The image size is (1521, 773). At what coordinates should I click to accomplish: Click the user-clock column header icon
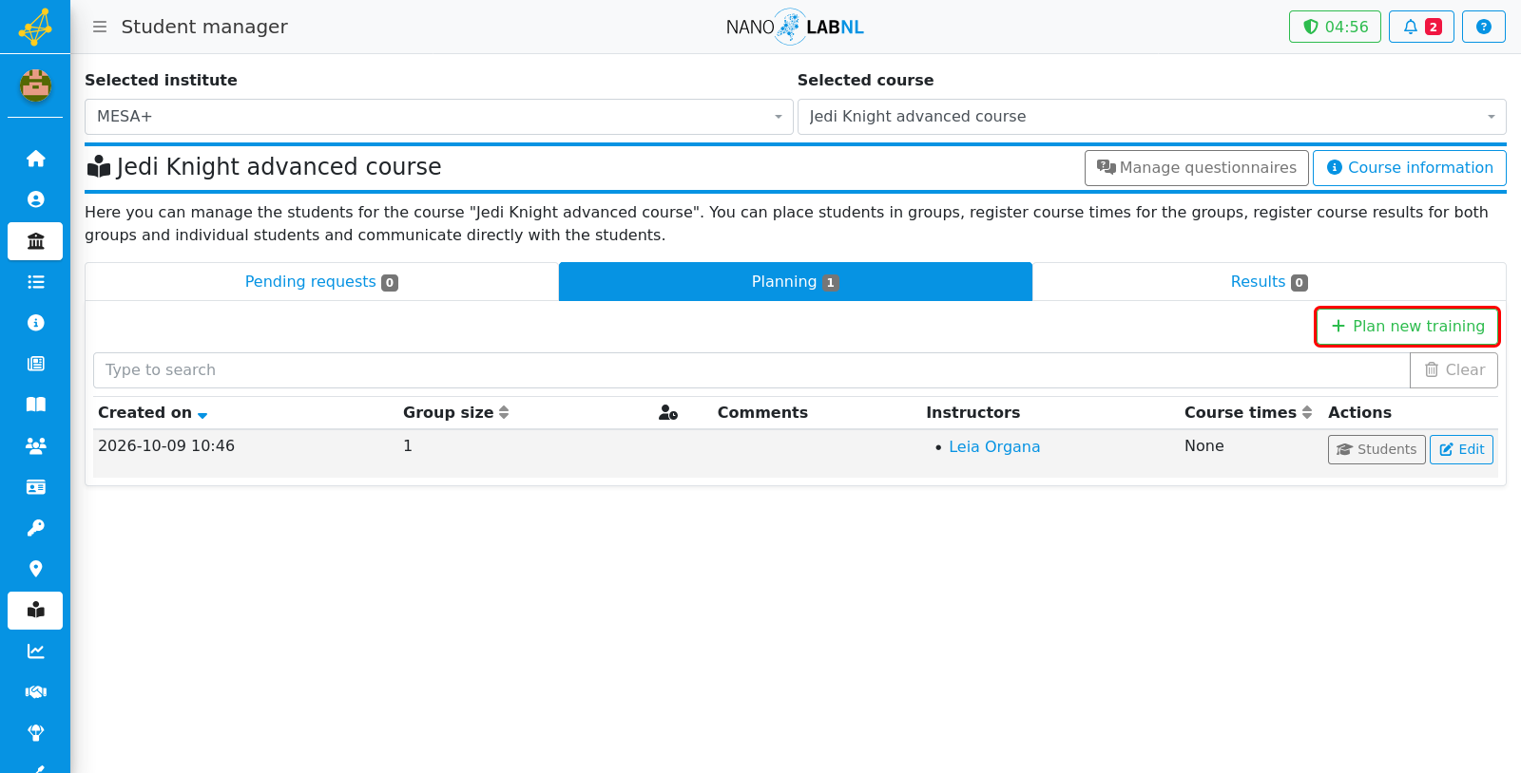[x=668, y=412]
